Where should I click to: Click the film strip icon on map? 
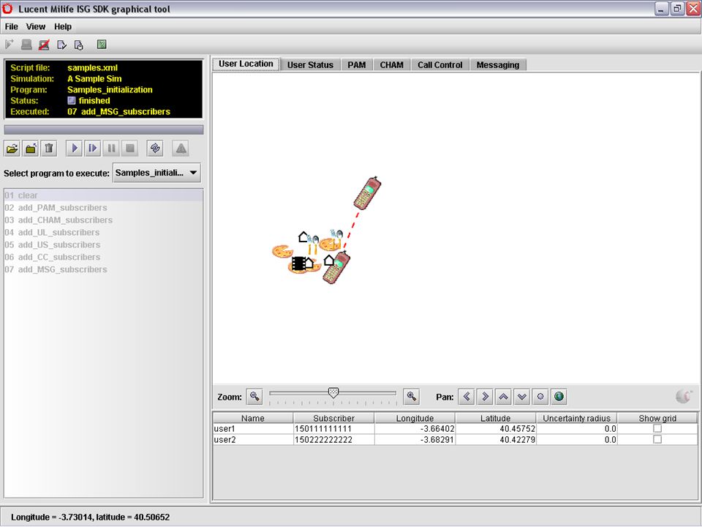(x=298, y=263)
